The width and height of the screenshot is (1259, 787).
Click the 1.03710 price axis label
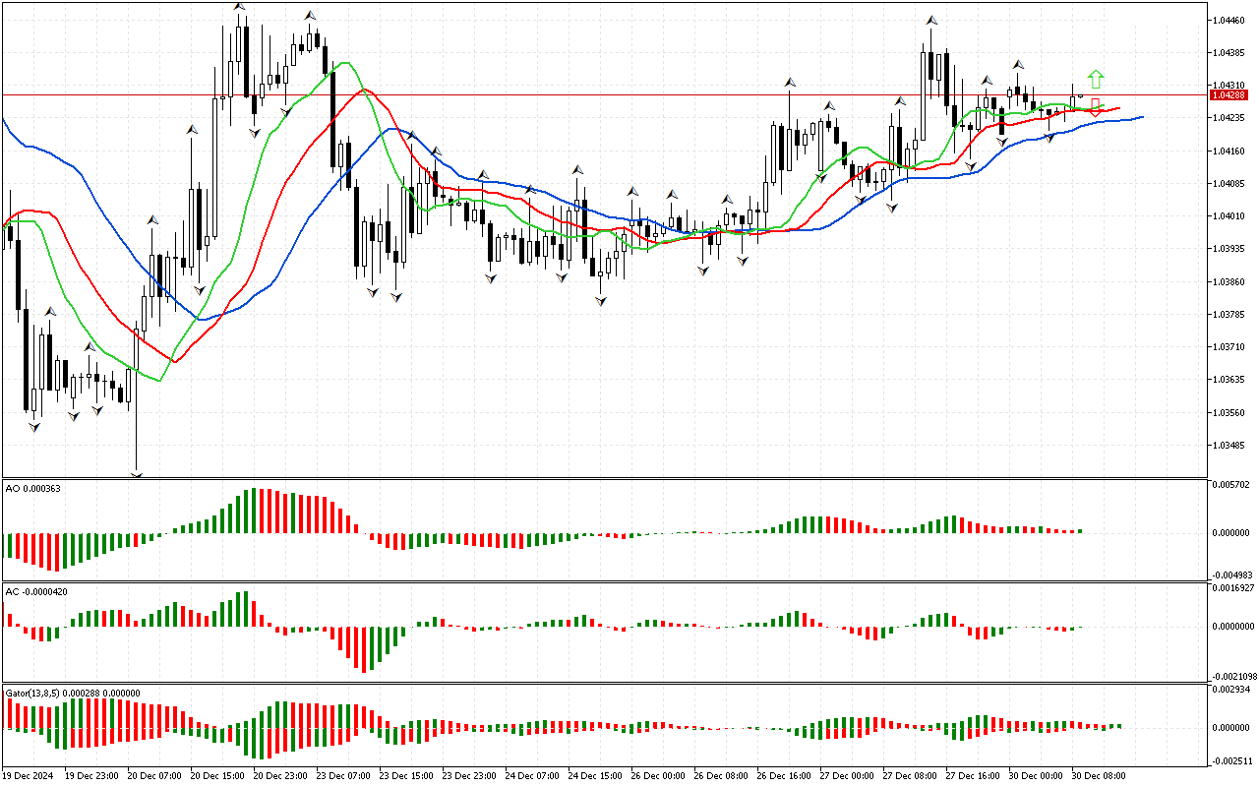click(1230, 346)
